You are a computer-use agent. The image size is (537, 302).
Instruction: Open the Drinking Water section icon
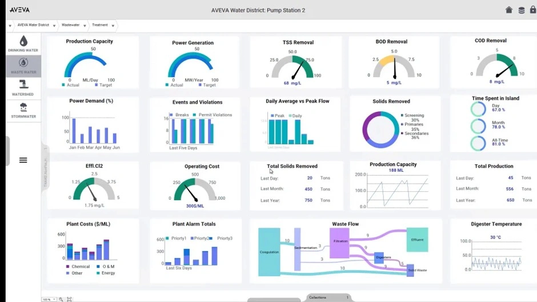coord(23,43)
